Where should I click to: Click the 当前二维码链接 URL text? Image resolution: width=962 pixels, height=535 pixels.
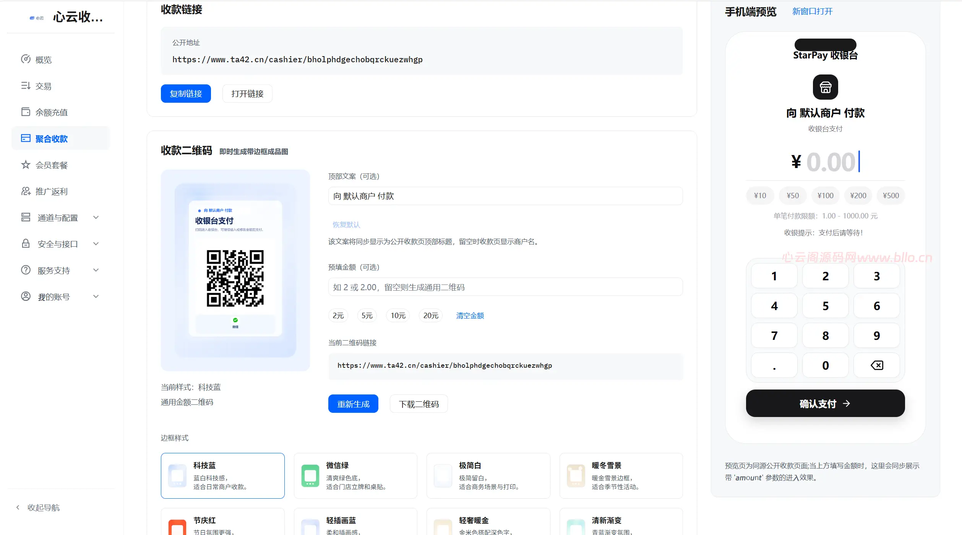click(444, 365)
